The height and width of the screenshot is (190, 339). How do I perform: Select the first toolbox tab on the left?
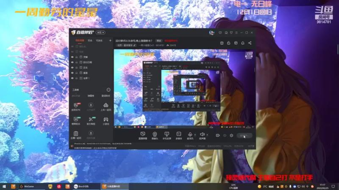[x=76, y=96]
